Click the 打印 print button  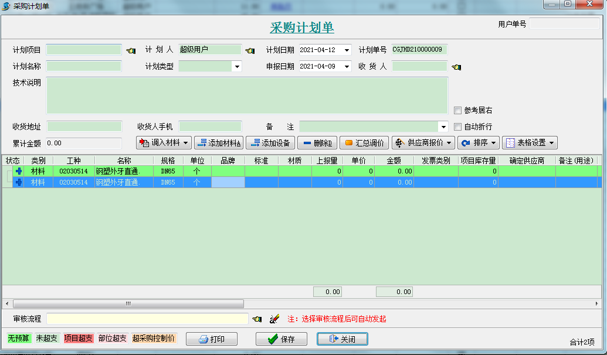click(212, 339)
